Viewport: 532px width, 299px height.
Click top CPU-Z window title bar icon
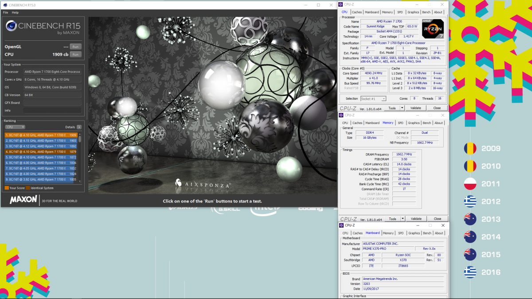coord(340,4)
